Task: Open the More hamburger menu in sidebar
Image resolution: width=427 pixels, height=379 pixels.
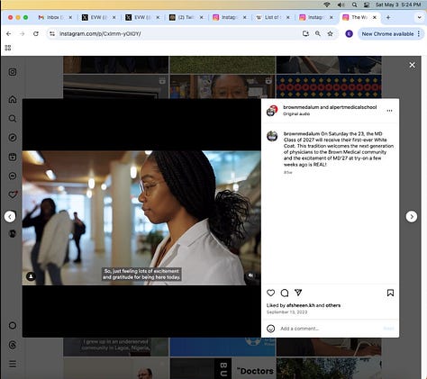Action: pyautogui.click(x=13, y=364)
